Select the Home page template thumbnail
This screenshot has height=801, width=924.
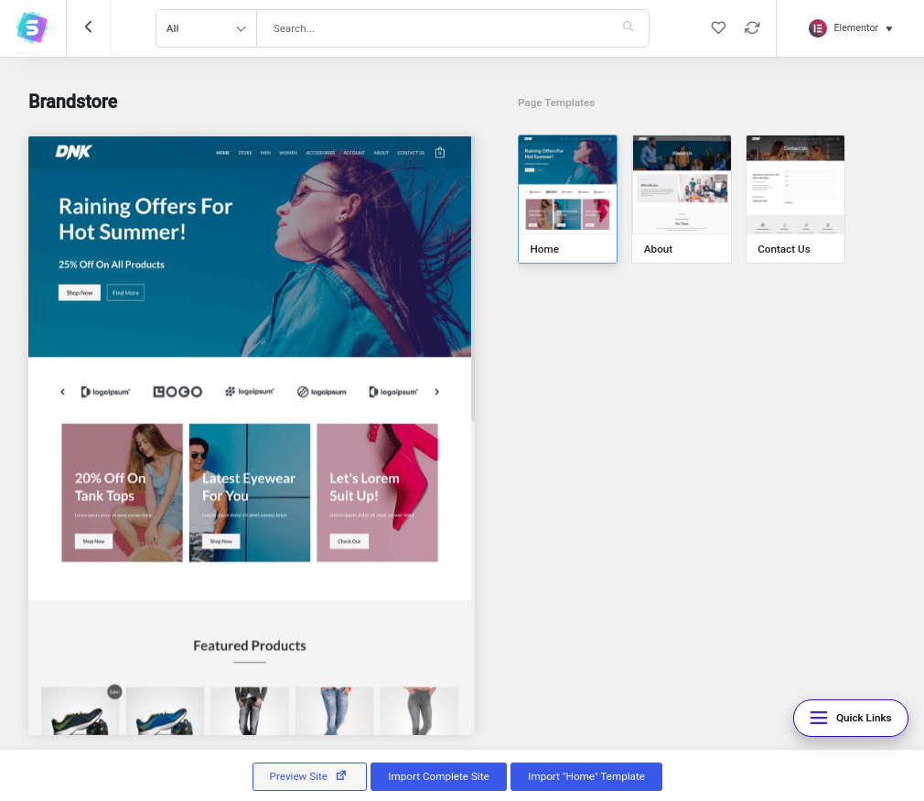coord(567,199)
